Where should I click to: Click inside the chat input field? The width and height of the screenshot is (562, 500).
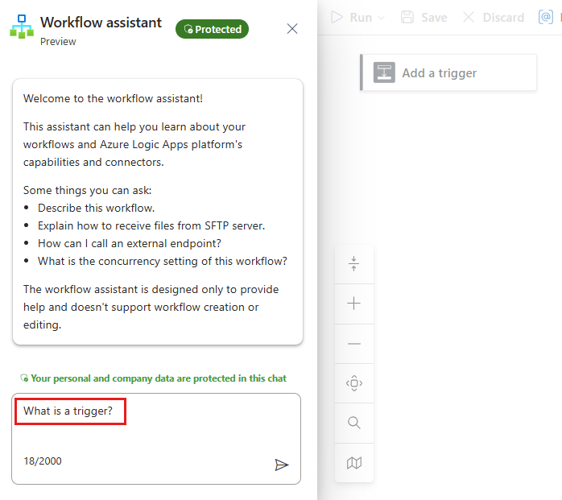click(156, 439)
